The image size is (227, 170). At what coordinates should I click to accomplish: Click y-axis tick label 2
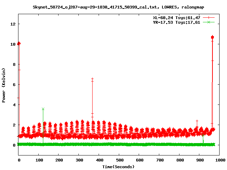pos(14,125)
